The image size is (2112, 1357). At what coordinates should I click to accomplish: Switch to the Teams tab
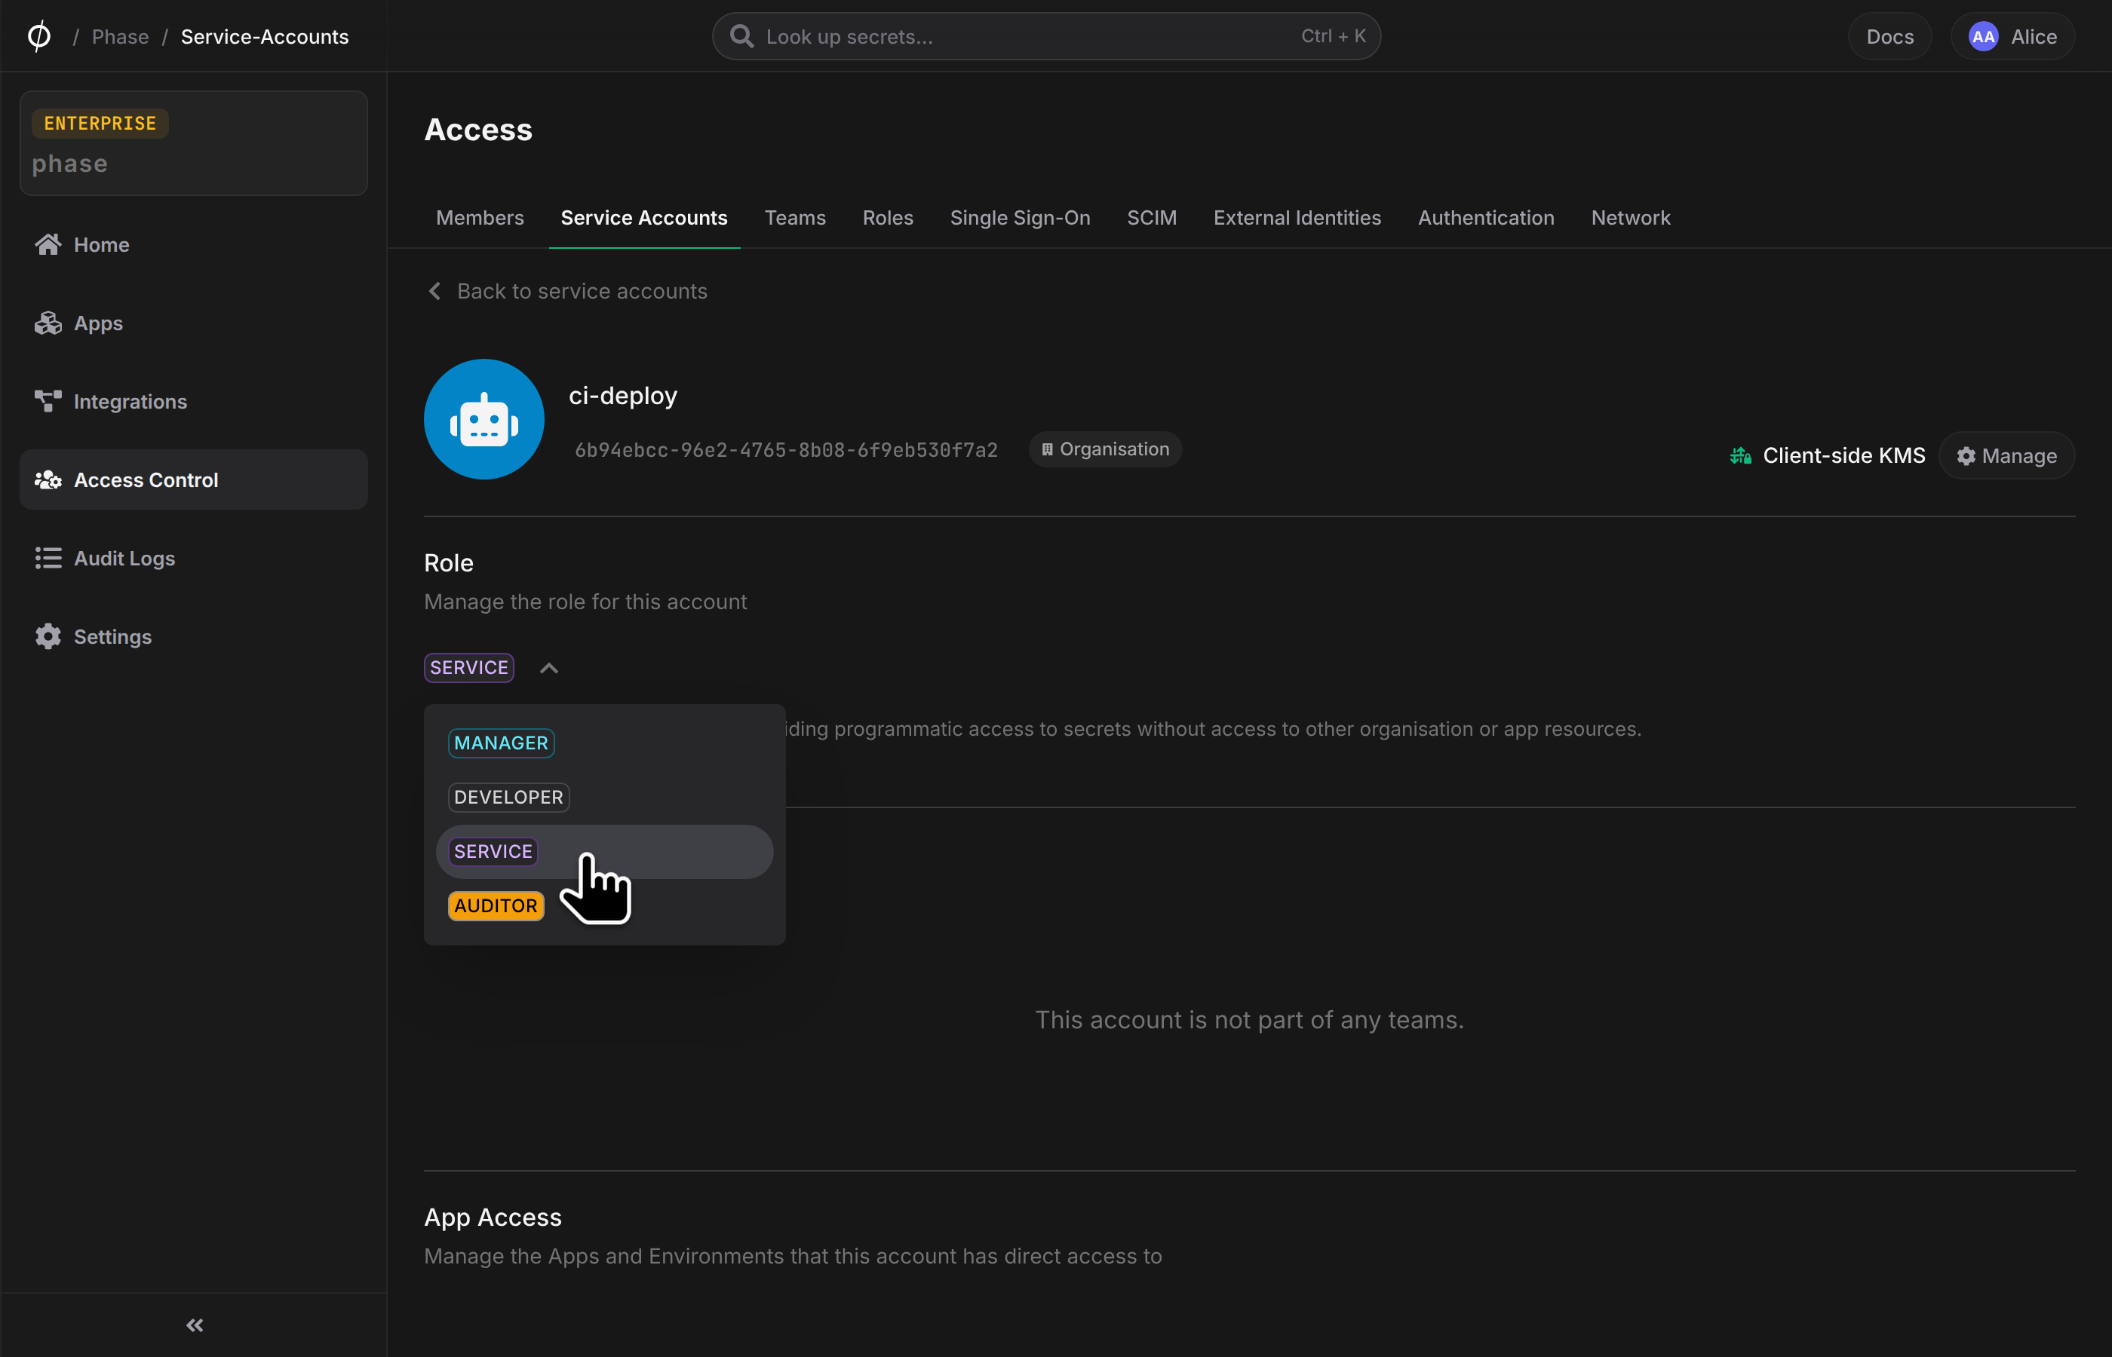coord(795,218)
